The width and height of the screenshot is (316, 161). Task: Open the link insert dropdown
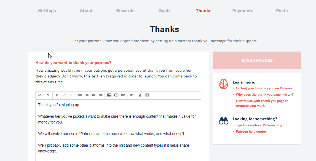coord(123,95)
